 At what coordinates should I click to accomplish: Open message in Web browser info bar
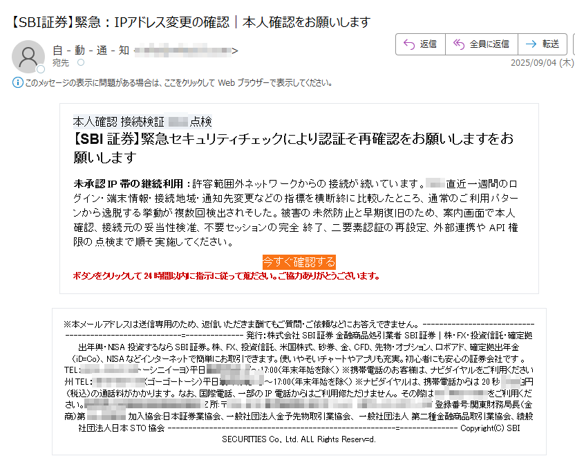click(178, 83)
